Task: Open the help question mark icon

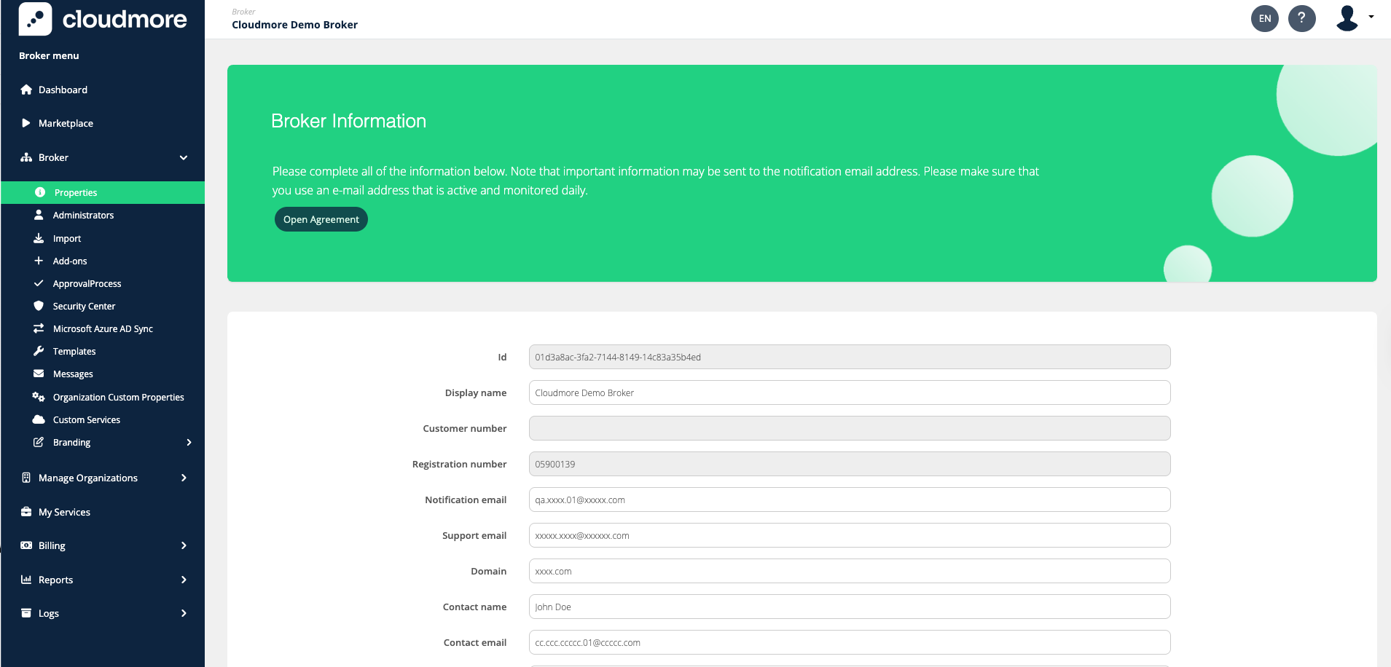Action: pos(1301,18)
